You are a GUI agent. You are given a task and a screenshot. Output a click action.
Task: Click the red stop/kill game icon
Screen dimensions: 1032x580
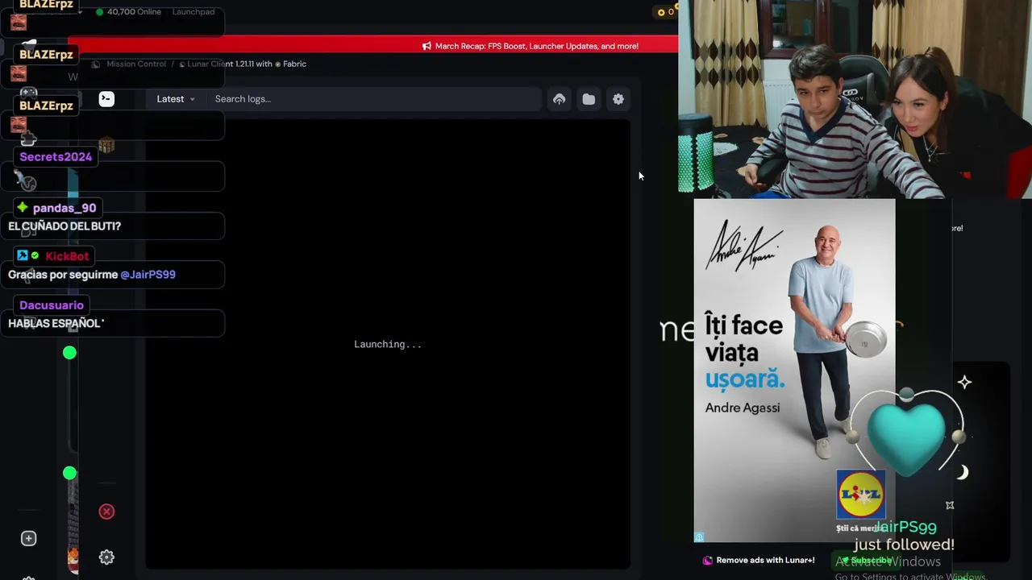click(106, 512)
